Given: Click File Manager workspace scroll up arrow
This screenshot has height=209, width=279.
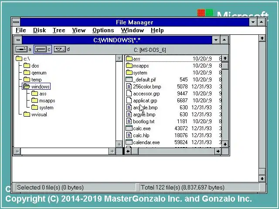Looking at the screenshot, I should click(x=262, y=38).
